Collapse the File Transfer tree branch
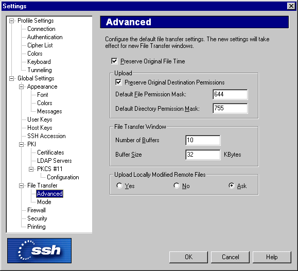Screen dimensions: 298x271 [x=22, y=185]
